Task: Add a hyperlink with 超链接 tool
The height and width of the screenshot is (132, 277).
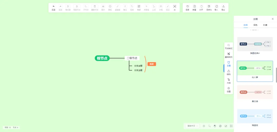Action: coord(117,6)
